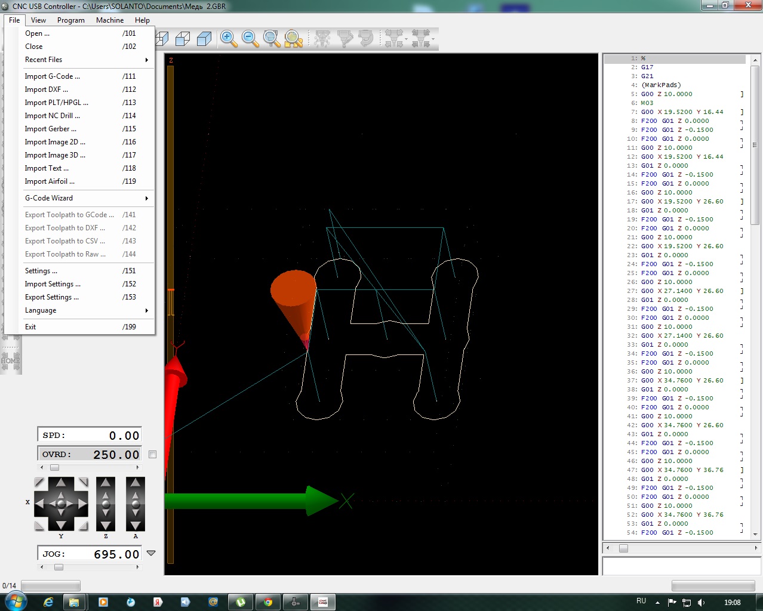Jog A axis up with top arrow
This screenshot has height=611, width=763.
coord(136,482)
